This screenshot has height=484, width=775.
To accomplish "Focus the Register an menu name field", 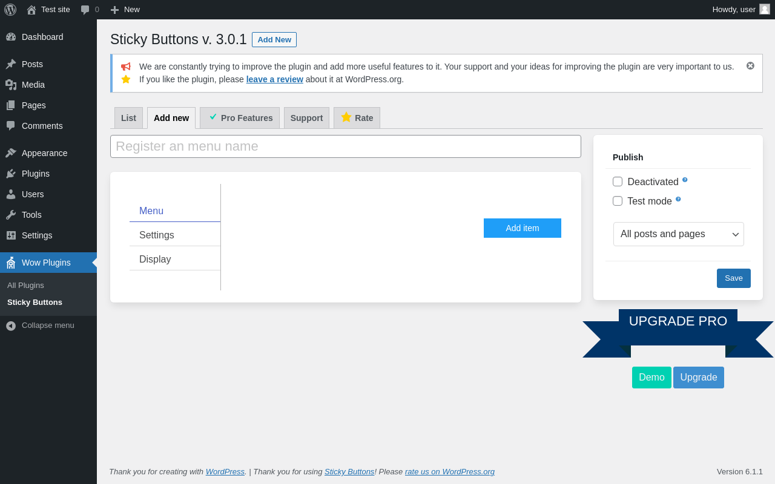I will click(346, 146).
